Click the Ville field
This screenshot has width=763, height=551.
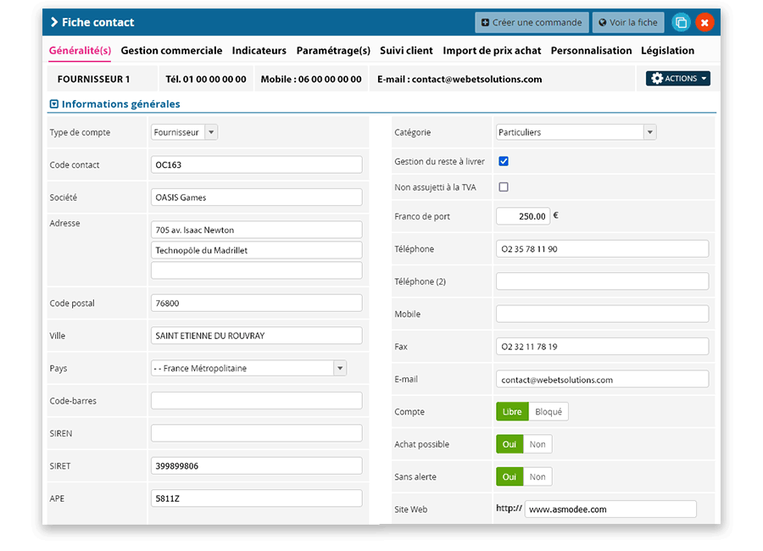tap(256, 336)
